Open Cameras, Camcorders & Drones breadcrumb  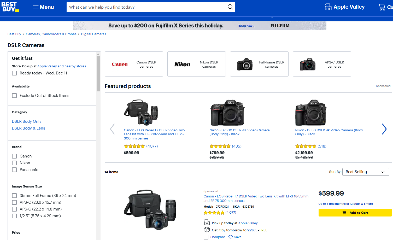[x=51, y=34]
